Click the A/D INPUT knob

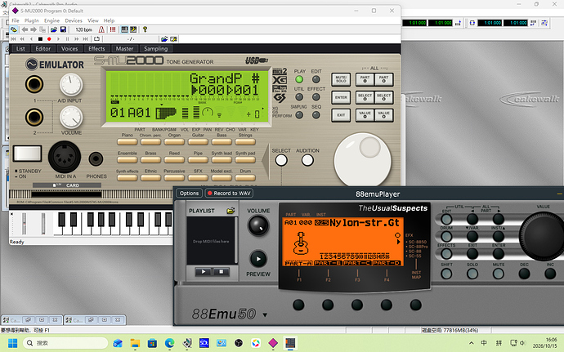coord(71,85)
